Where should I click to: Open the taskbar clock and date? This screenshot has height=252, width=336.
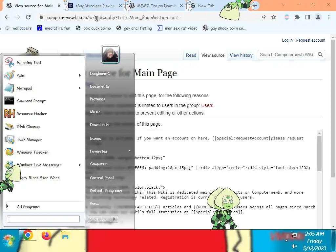314,241
